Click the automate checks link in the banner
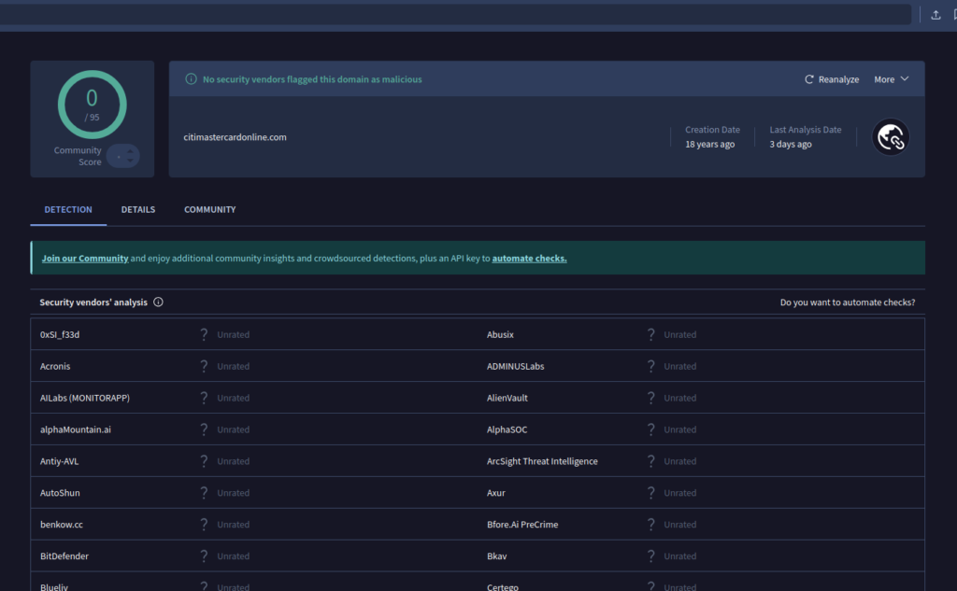 [529, 258]
